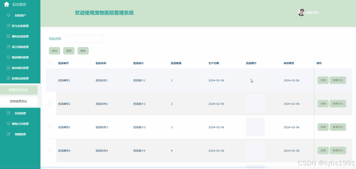
Task: Click the icon beside 药物信息管理
Action: (x=8, y=78)
